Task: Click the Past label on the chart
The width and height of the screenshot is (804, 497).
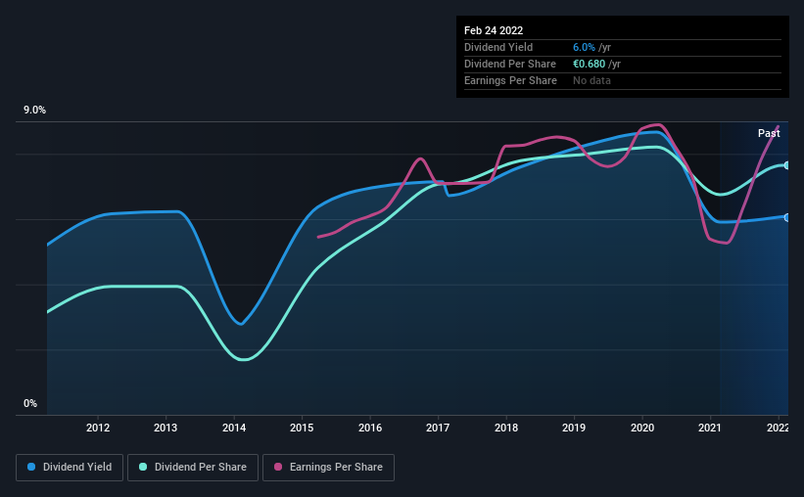Action: coord(769,133)
